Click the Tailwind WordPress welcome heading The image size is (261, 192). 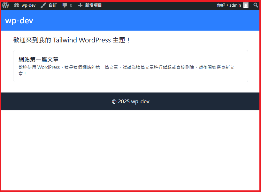72,40
